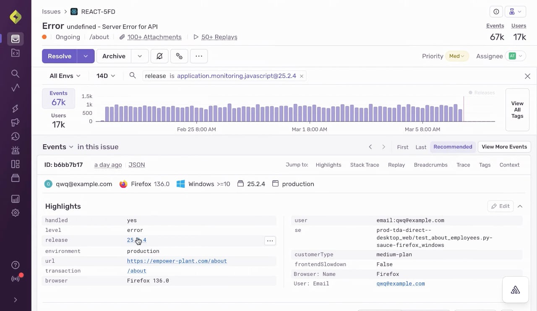
Task: Open Stats bar chart icon in sidebar
Action: tap(16, 199)
